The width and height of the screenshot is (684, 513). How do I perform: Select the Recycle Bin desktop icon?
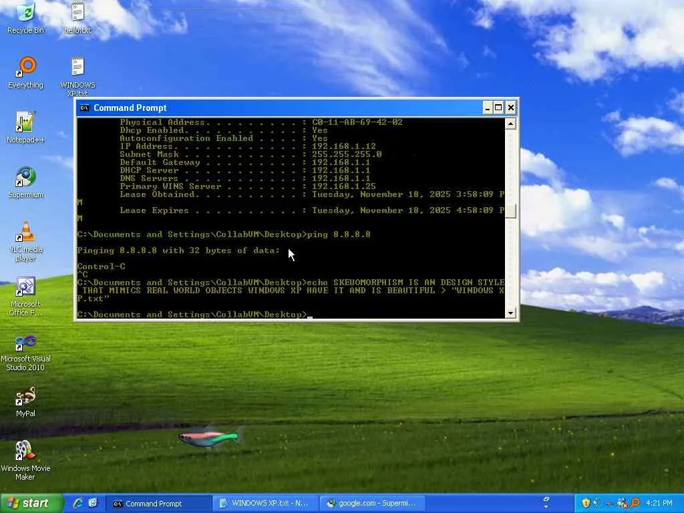(x=25, y=17)
